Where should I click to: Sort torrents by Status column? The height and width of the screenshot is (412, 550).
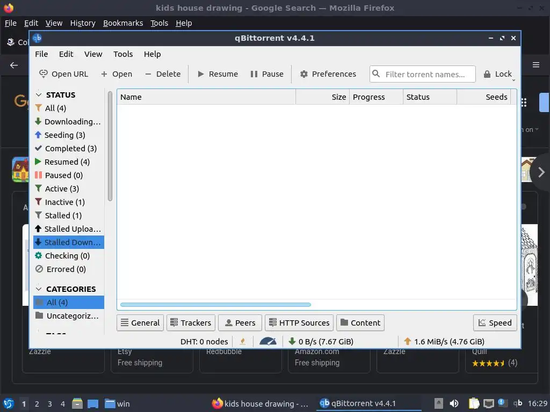click(x=430, y=97)
